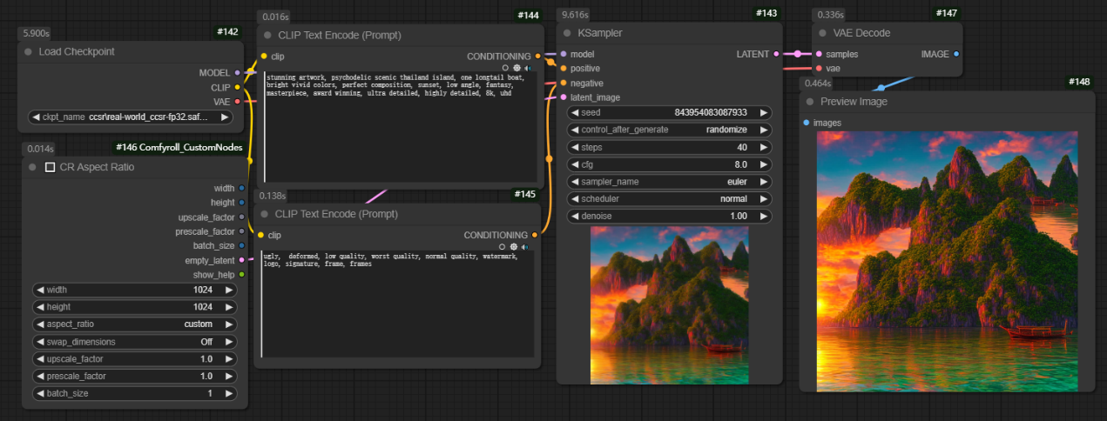Click the square checkbox icon beside CR Aspect Ratio title
This screenshot has height=421, width=1107.
50,167
